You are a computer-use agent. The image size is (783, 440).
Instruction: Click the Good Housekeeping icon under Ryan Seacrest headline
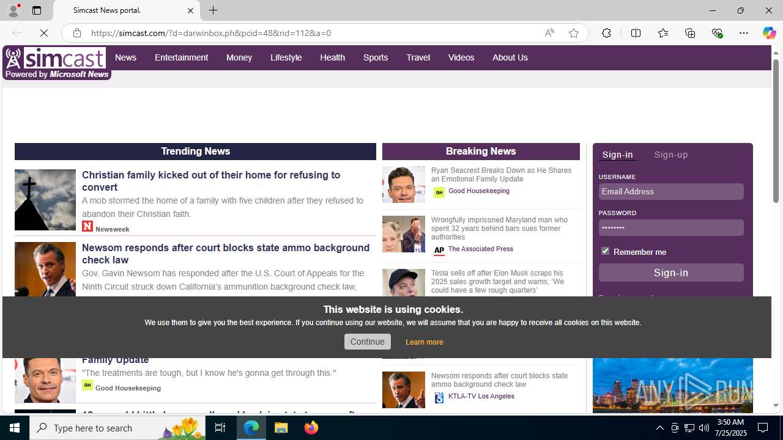pos(439,193)
